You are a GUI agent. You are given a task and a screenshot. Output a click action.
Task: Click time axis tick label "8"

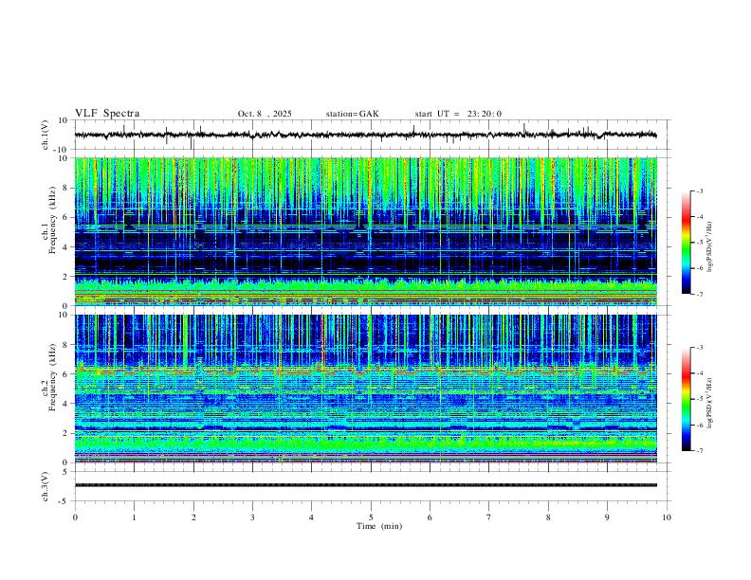[548, 517]
